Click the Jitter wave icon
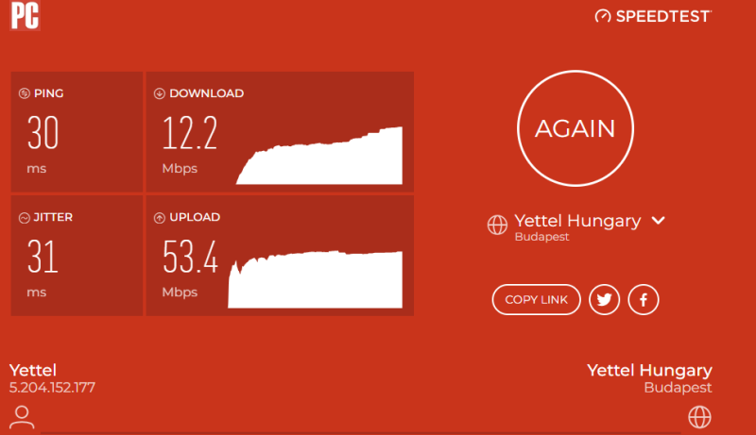756x435 pixels. tap(25, 217)
